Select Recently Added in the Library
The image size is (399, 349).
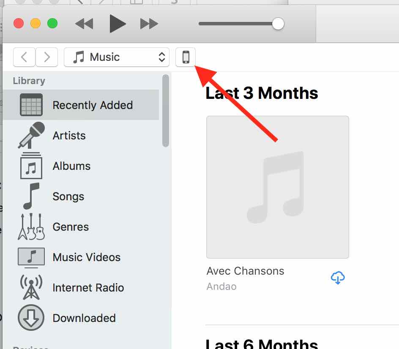tap(81, 105)
